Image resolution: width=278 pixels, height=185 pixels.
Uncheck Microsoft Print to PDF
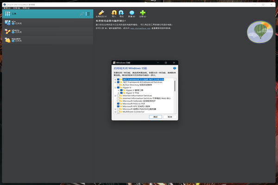tap(119, 104)
